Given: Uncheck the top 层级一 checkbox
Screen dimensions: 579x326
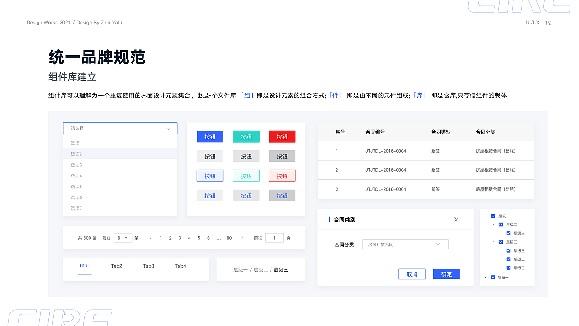Looking at the screenshot, I should coord(493,216).
